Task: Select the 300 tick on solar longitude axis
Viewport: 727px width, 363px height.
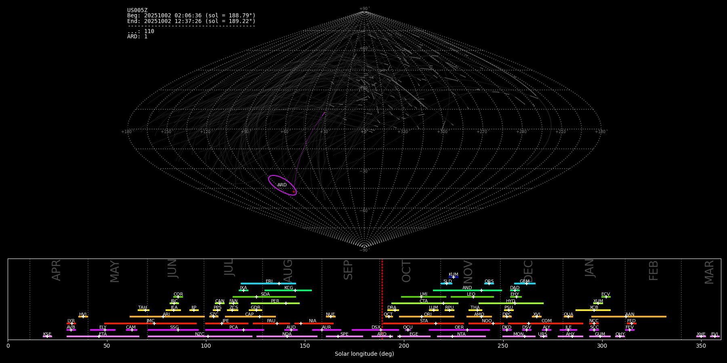Action: (x=602, y=346)
